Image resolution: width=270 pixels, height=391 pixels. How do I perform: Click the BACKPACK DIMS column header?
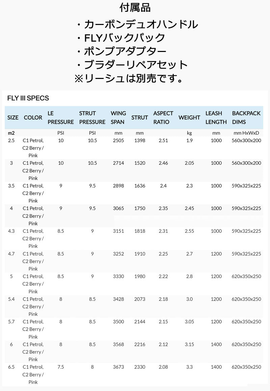pyautogui.click(x=246, y=118)
